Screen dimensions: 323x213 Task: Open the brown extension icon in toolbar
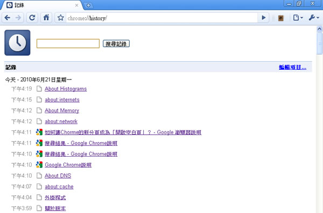pos(281,18)
